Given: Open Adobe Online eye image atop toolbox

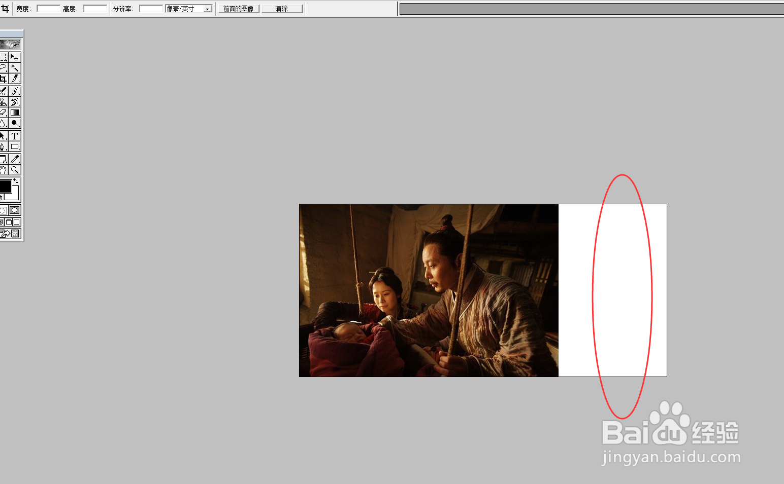Looking at the screenshot, I should pos(10,45).
